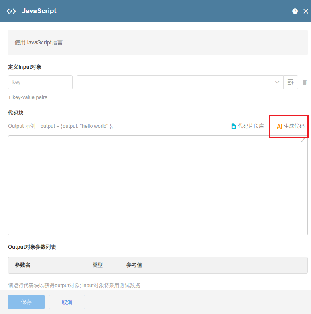Click the 使用JavaScript语言 description field
The height and width of the screenshot is (314, 311).
coord(158,42)
